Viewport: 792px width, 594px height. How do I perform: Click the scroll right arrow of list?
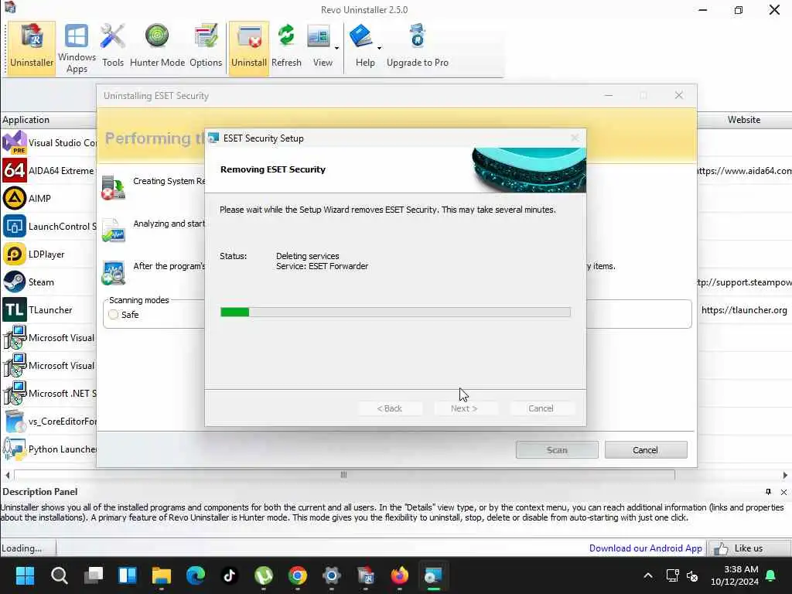click(785, 475)
